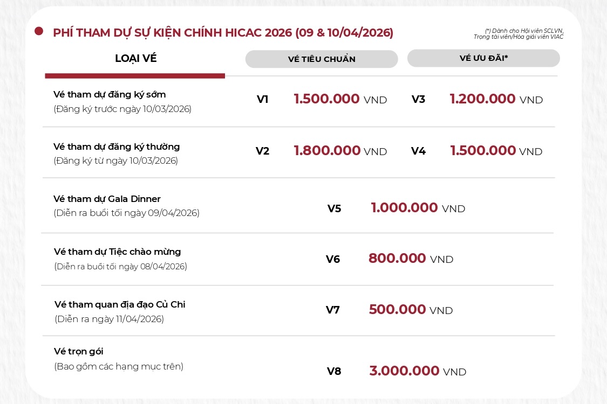Click the 500.000 VND price
This screenshot has height=404, width=607.
point(411,310)
